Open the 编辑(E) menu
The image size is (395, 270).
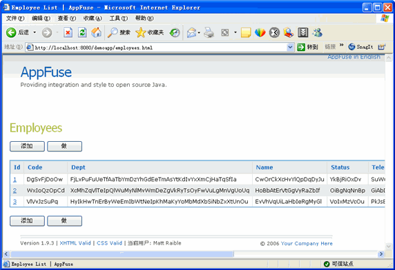coord(41,19)
